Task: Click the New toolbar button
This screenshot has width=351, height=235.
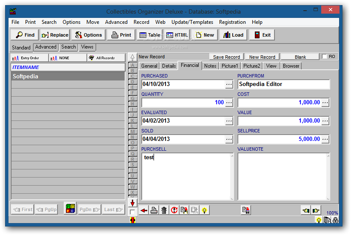Action: tap(205, 35)
